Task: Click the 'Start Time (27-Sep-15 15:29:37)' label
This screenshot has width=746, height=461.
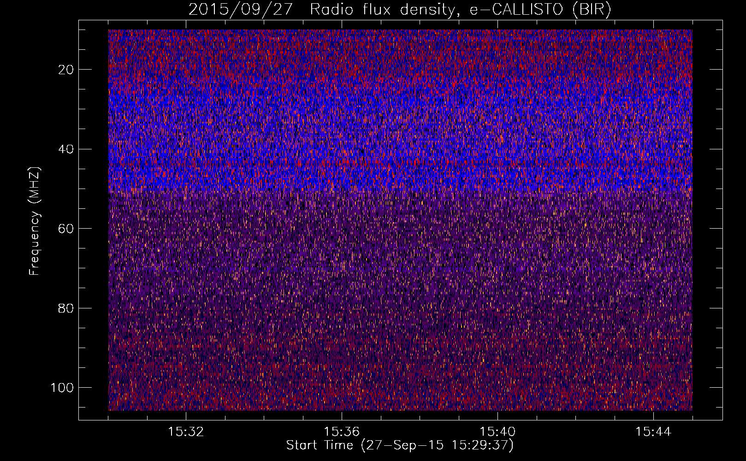Action: pos(400,445)
